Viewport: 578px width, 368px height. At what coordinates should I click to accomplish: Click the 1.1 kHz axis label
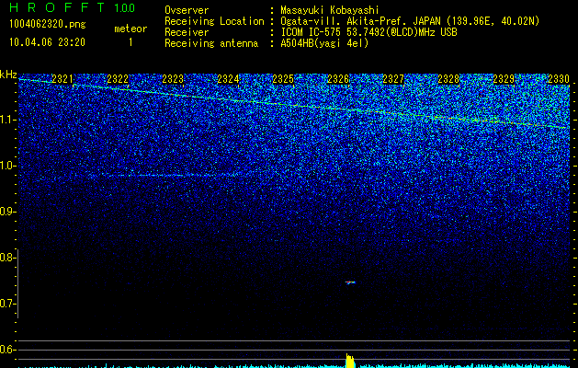click(x=8, y=120)
